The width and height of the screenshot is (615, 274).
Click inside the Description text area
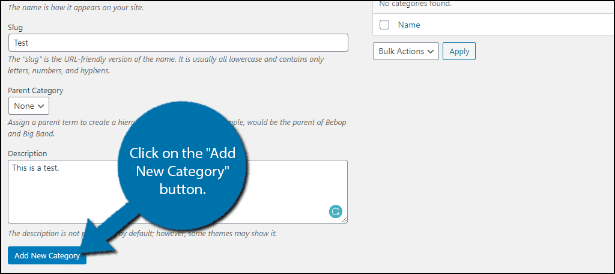point(178,192)
